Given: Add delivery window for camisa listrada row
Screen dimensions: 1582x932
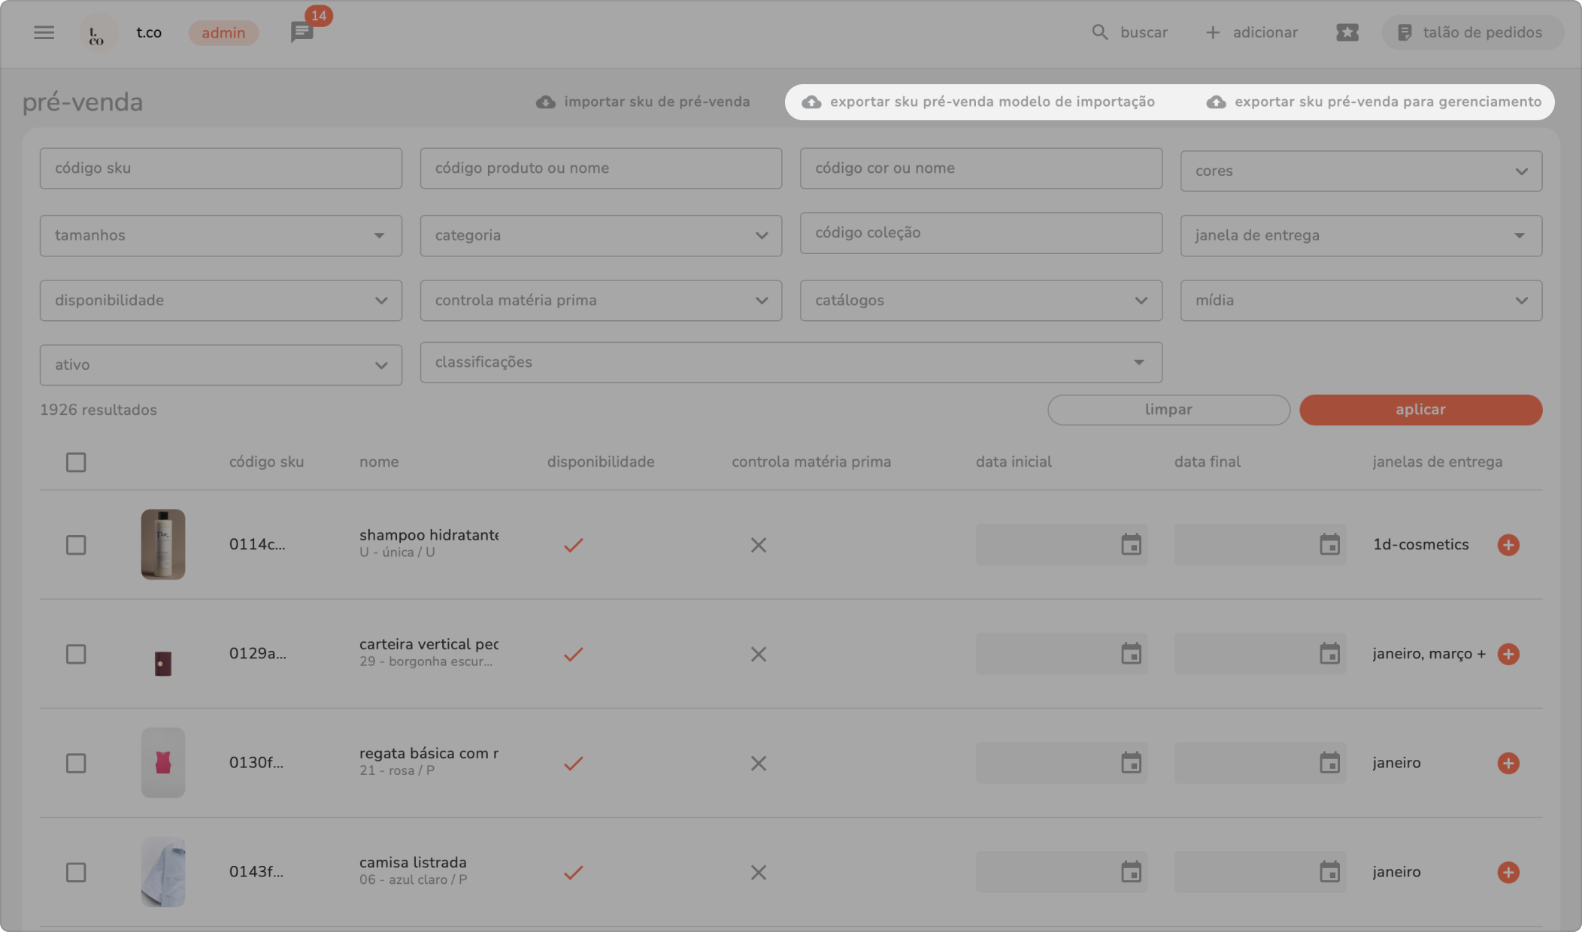Looking at the screenshot, I should point(1508,872).
